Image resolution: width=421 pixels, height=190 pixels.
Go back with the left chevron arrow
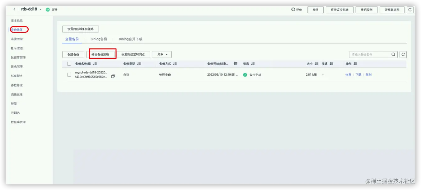pos(15,9)
